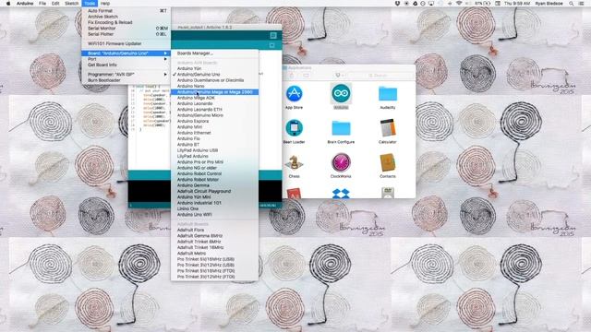Open the Audacity folder icon
This screenshot has height=332, width=591.
[388, 94]
